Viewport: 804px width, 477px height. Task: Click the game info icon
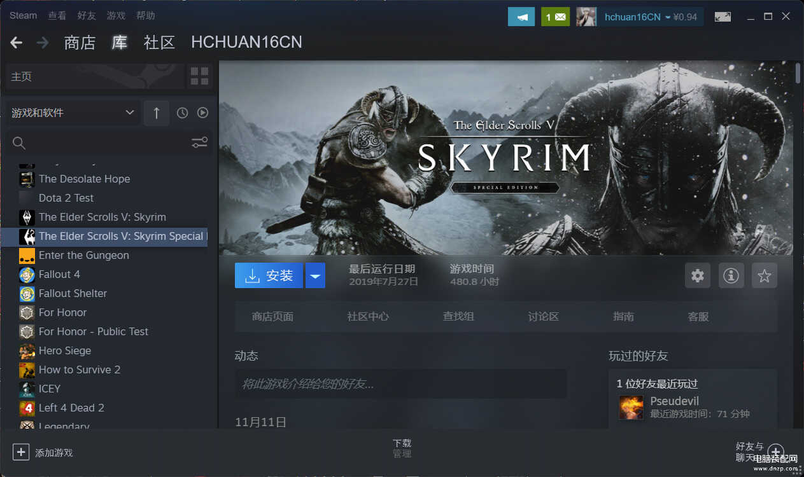tap(731, 275)
